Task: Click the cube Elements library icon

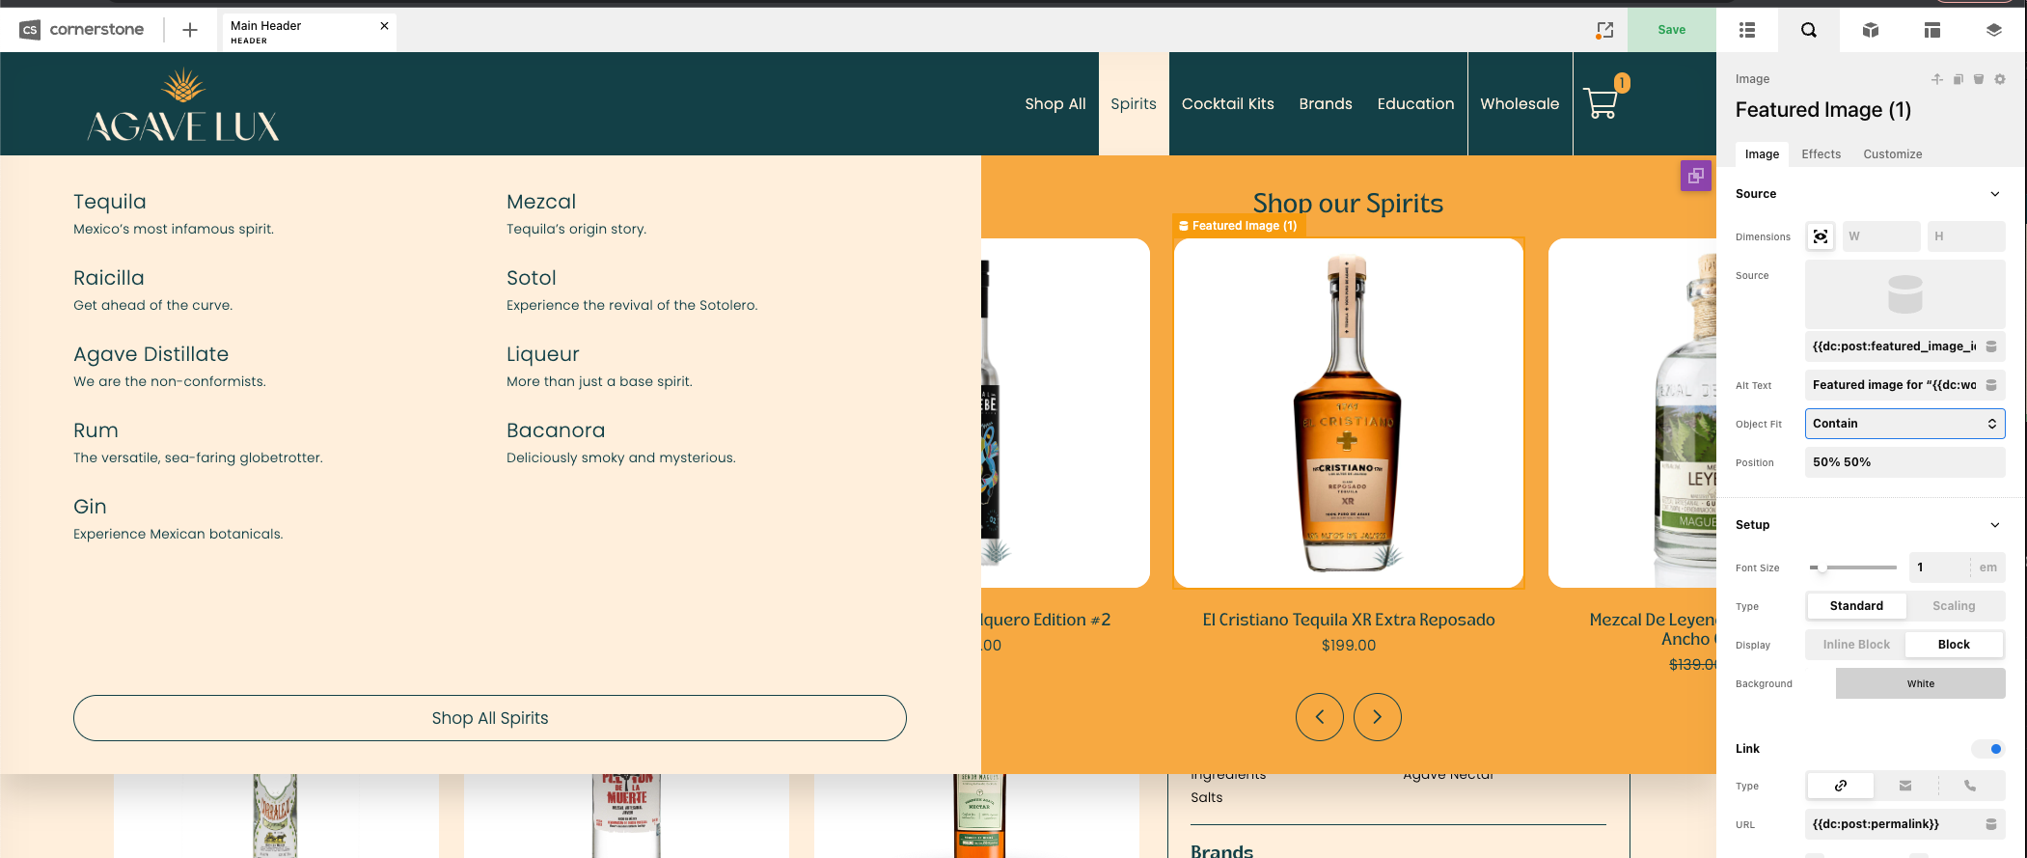Action: [x=1870, y=30]
